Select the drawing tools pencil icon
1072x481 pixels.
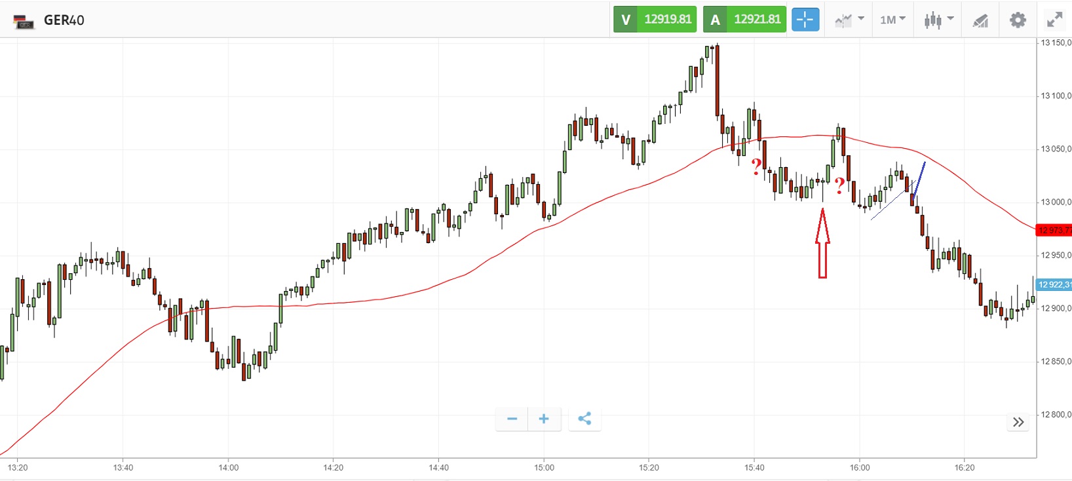click(980, 20)
